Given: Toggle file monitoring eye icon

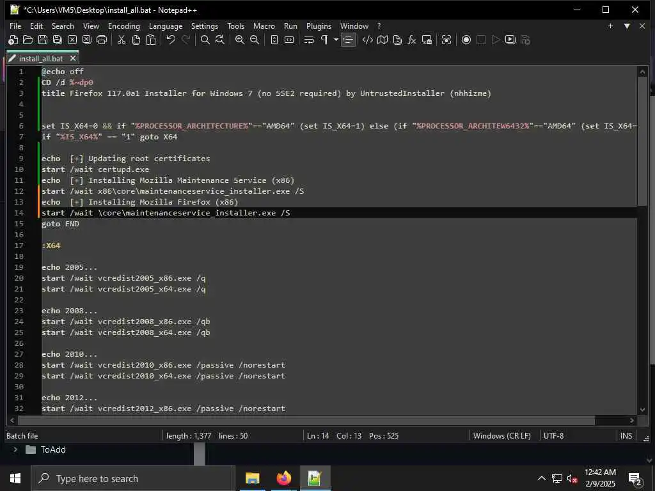Looking at the screenshot, I should coord(446,40).
